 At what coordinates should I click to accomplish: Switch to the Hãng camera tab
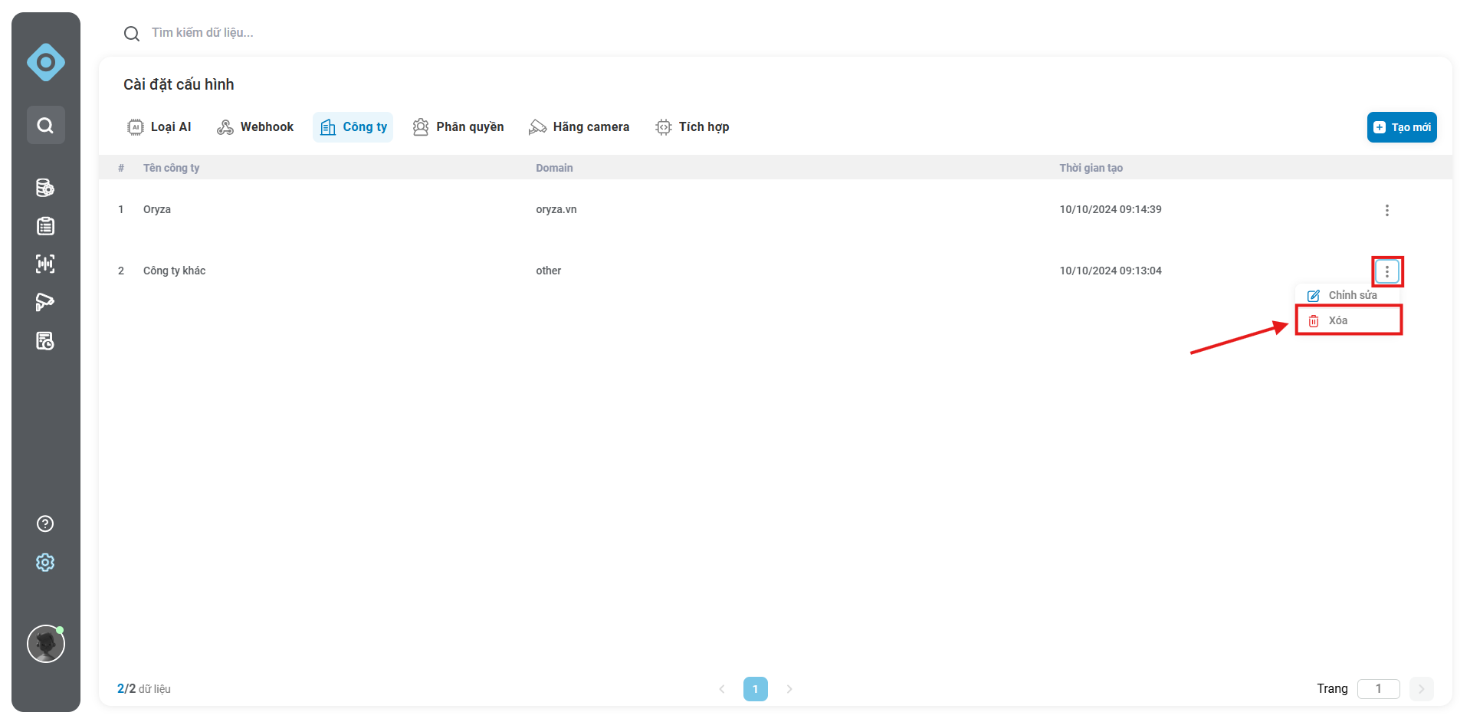[579, 127]
